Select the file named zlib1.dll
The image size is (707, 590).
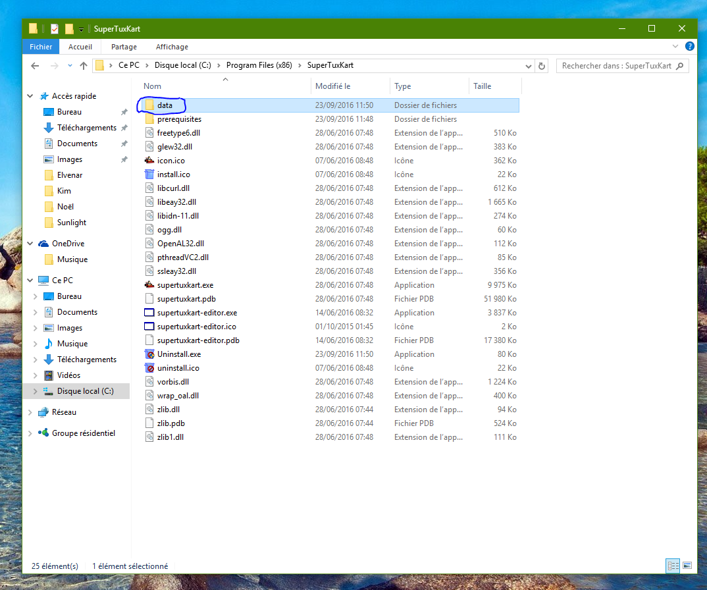pyautogui.click(x=170, y=437)
